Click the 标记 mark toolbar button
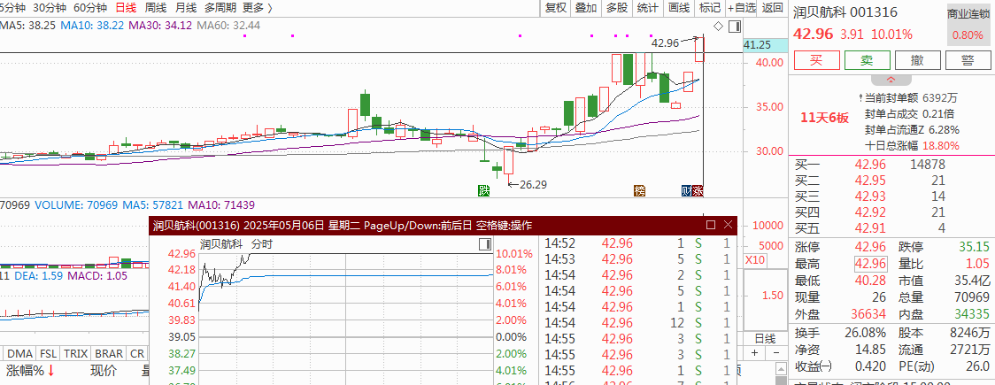Viewport: 995px width, 385px height. (x=709, y=8)
